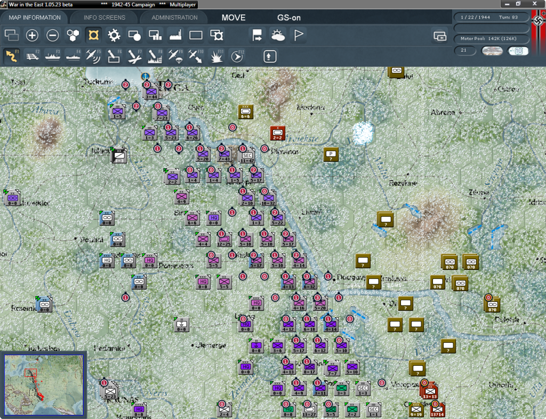Select the 6=32 unit near Daugavpils

309,282
